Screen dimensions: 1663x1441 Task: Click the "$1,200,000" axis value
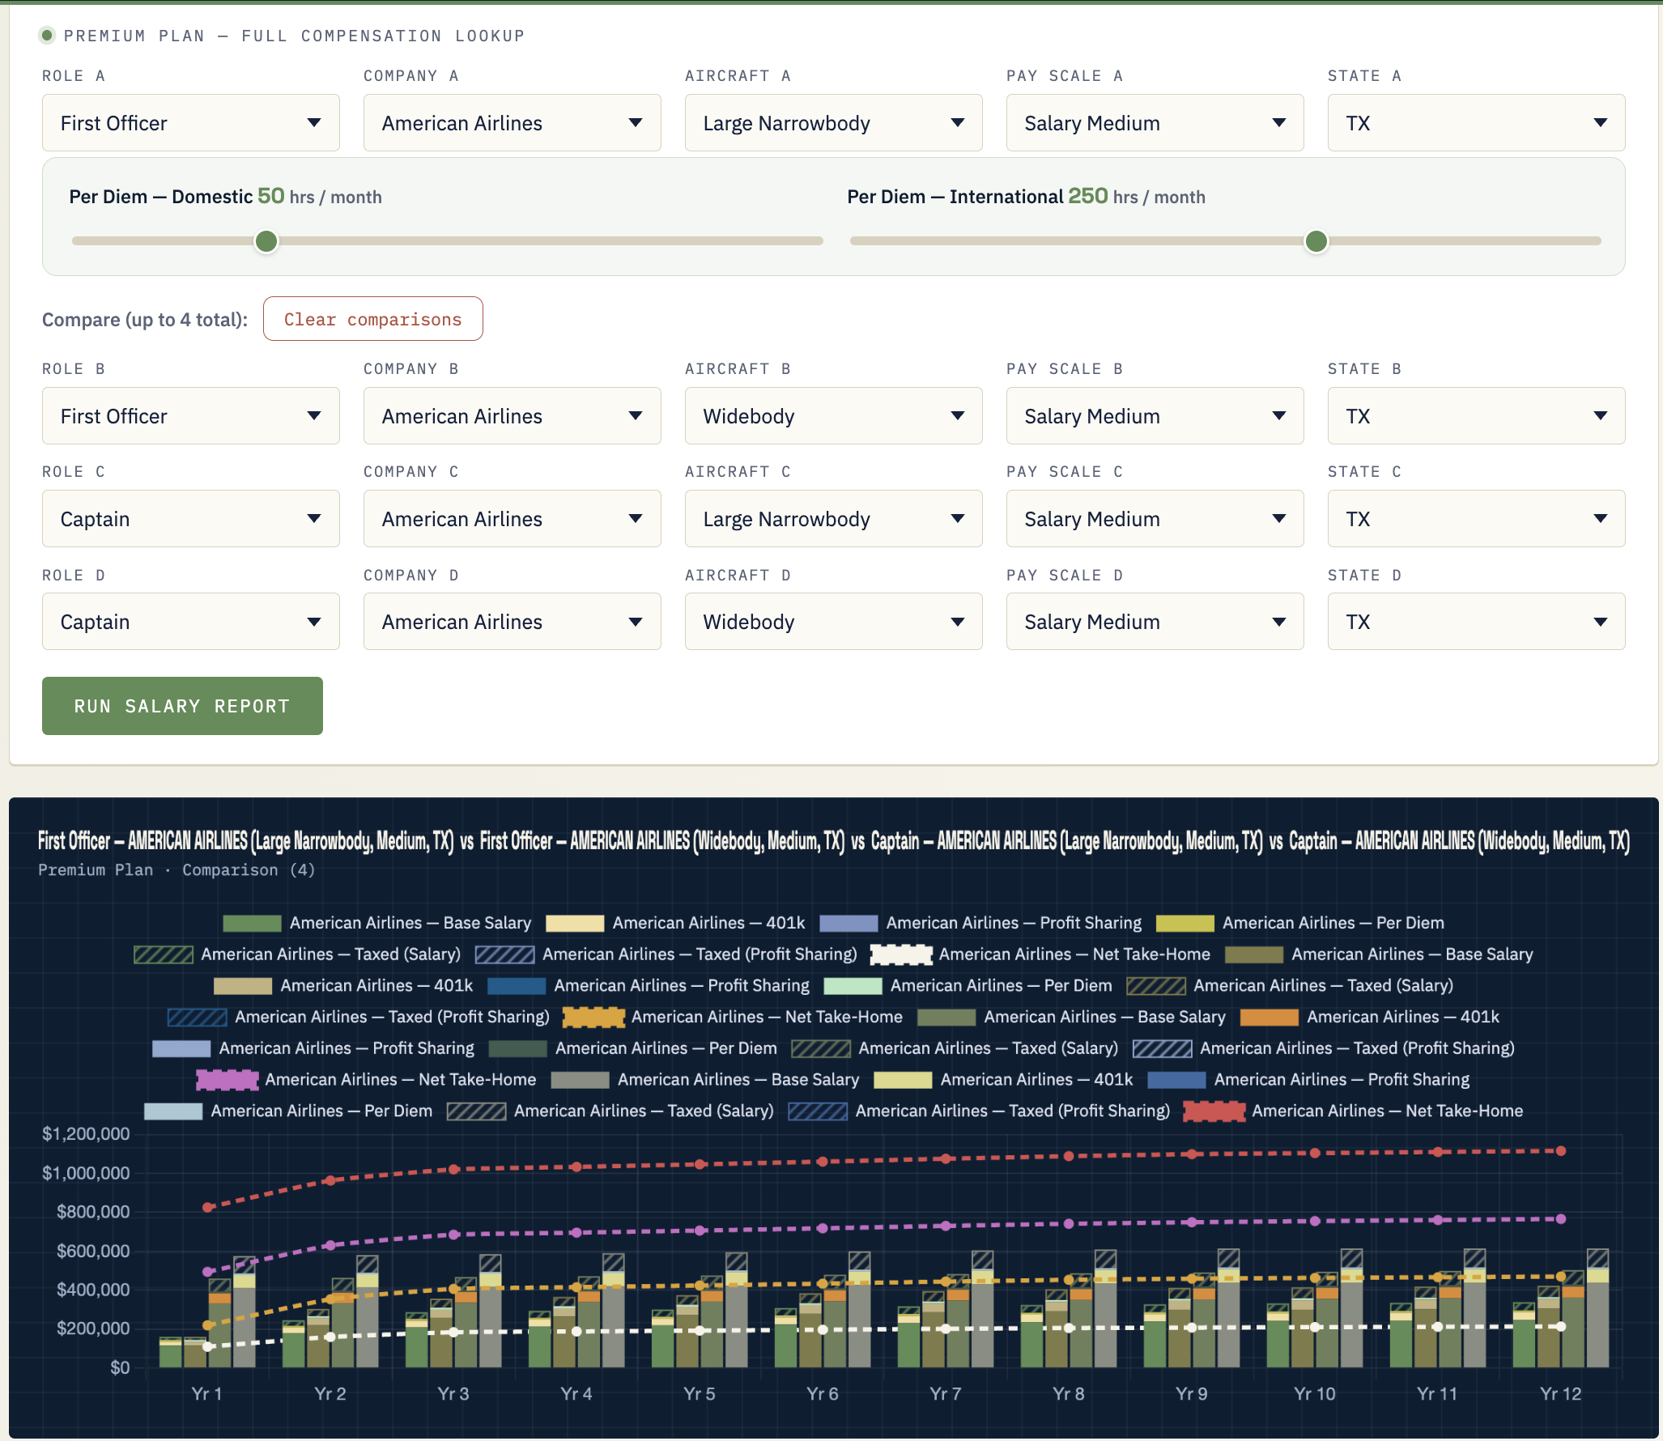[86, 1134]
